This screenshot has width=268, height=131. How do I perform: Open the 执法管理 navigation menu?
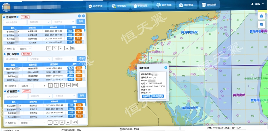coord(141,5)
